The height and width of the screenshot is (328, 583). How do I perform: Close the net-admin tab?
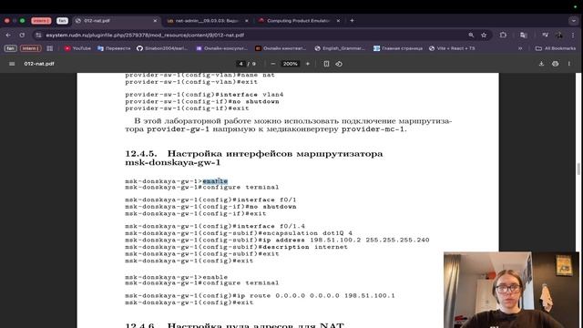(x=247, y=21)
